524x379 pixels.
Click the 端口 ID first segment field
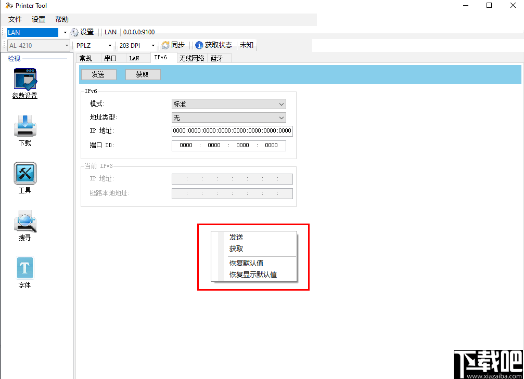pyautogui.click(x=186, y=145)
